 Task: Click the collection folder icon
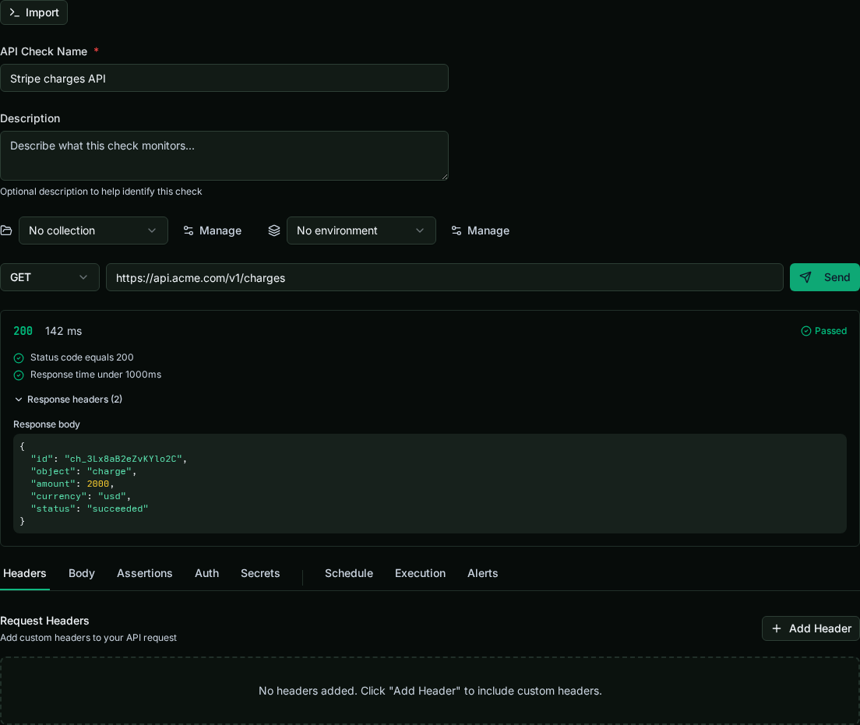6,231
